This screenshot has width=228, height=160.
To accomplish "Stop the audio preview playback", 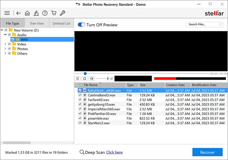I will (84, 78).
